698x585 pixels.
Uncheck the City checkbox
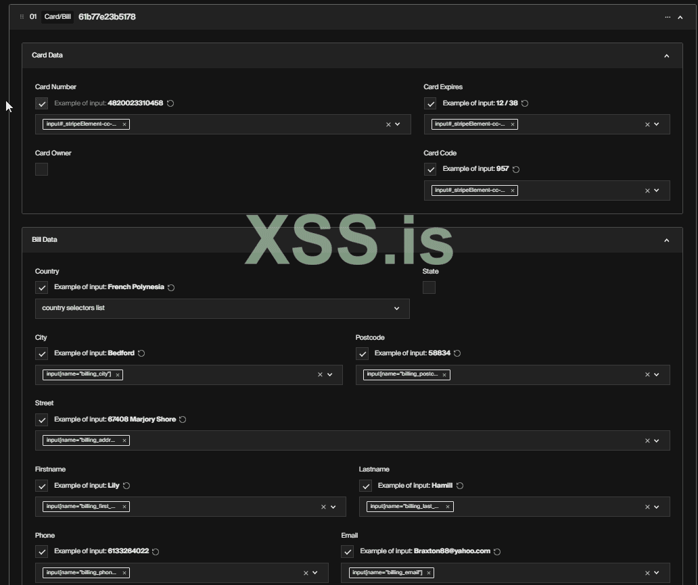point(41,353)
